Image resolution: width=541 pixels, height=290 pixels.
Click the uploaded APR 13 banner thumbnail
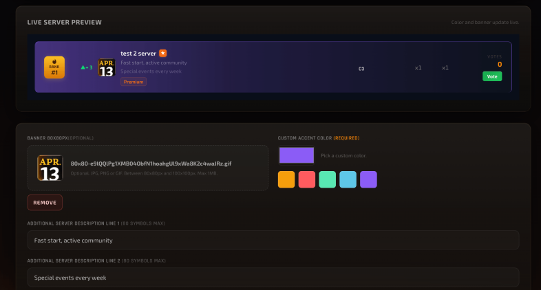pos(50,168)
